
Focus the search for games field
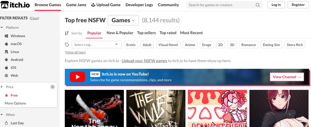click(220, 5)
